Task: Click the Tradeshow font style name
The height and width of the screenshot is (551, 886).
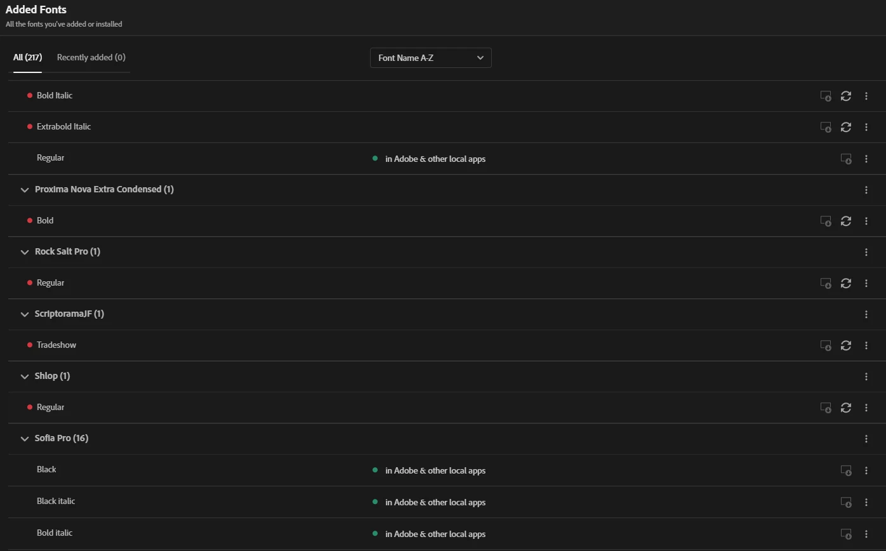Action: pyautogui.click(x=56, y=345)
